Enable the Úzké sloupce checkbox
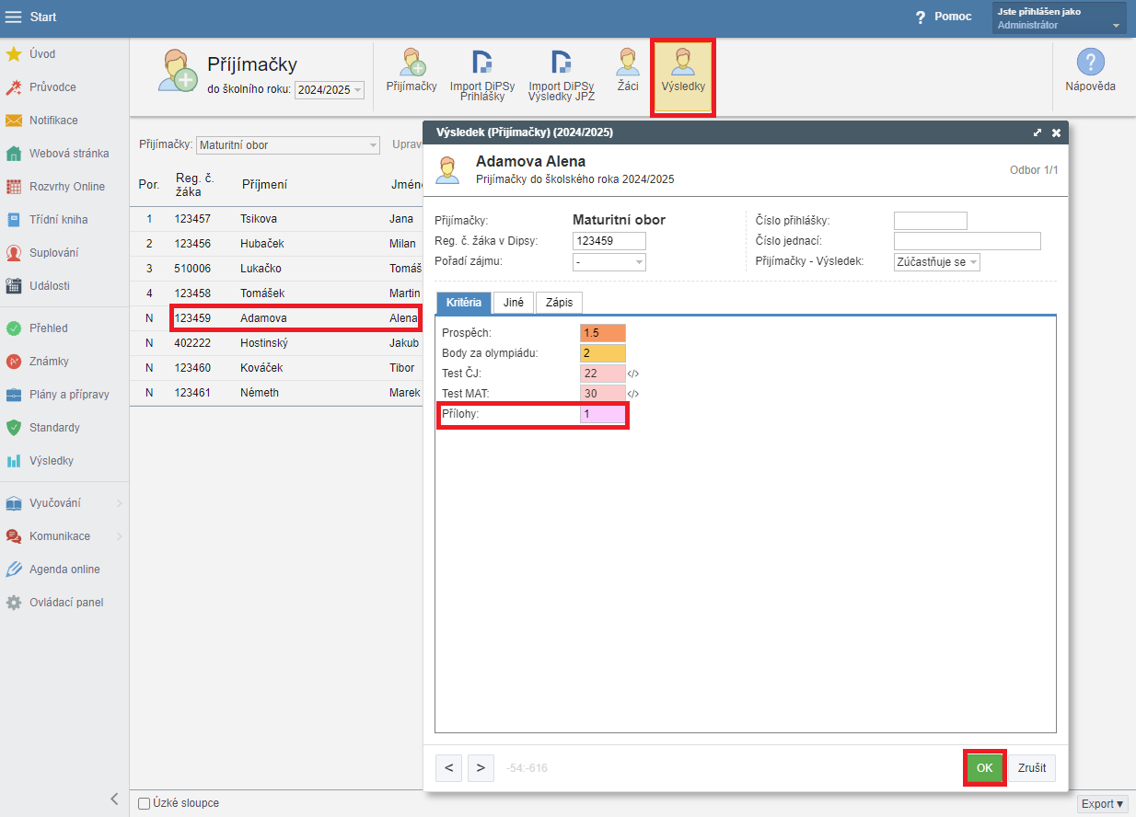 pyautogui.click(x=144, y=803)
